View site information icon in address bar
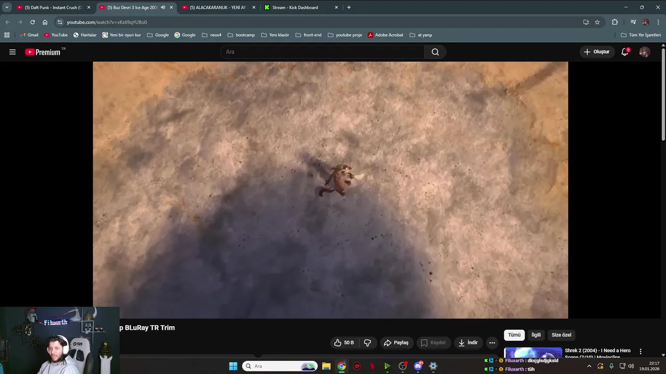The width and height of the screenshot is (666, 374). tap(60, 22)
